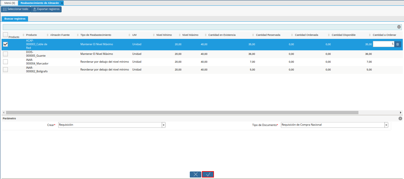Sort by Cantidad Reservada column sort arrows
This screenshot has height=179, width=404.
(x=253, y=35)
